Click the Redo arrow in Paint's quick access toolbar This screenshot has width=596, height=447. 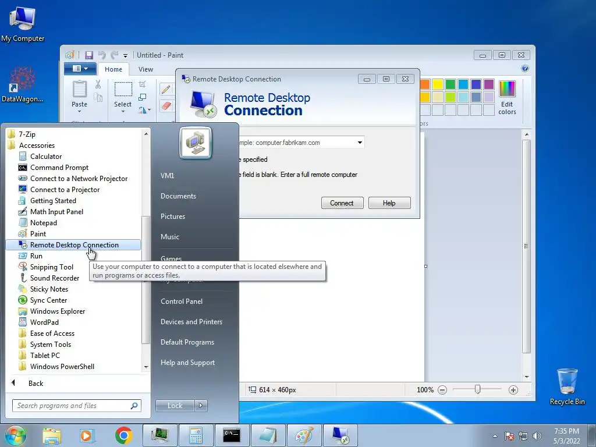coord(114,55)
